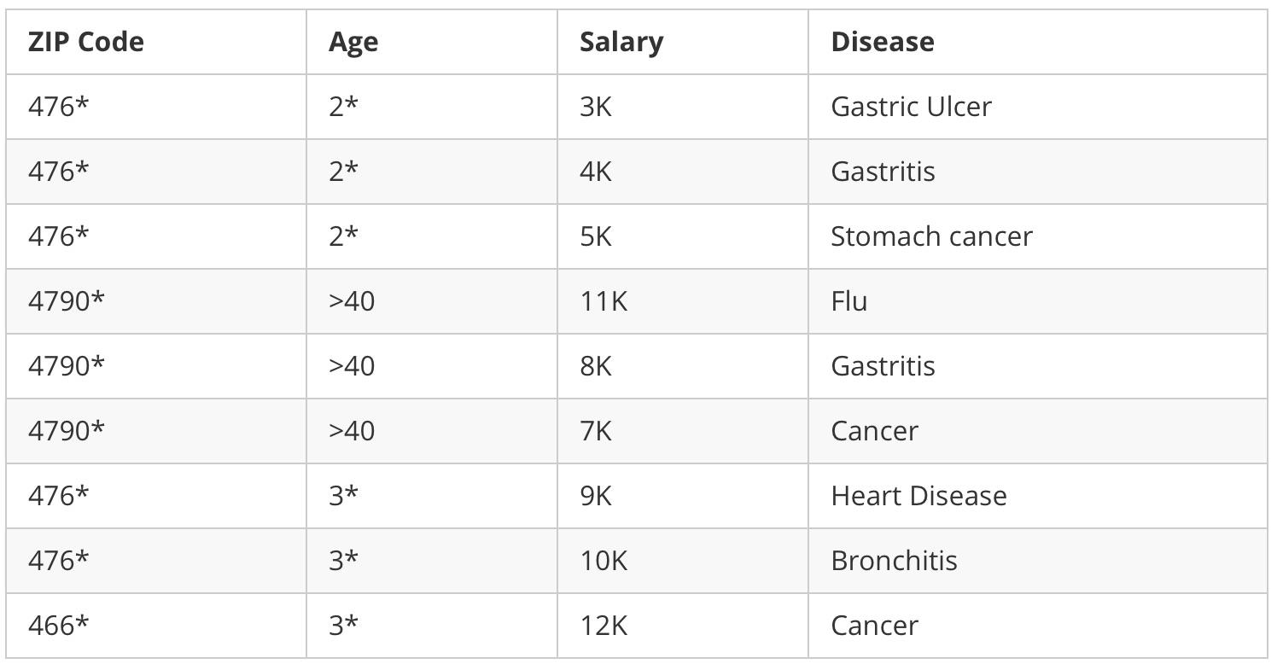Click the Age column header
Viewport: 1277px width, 664px height.
click(353, 42)
